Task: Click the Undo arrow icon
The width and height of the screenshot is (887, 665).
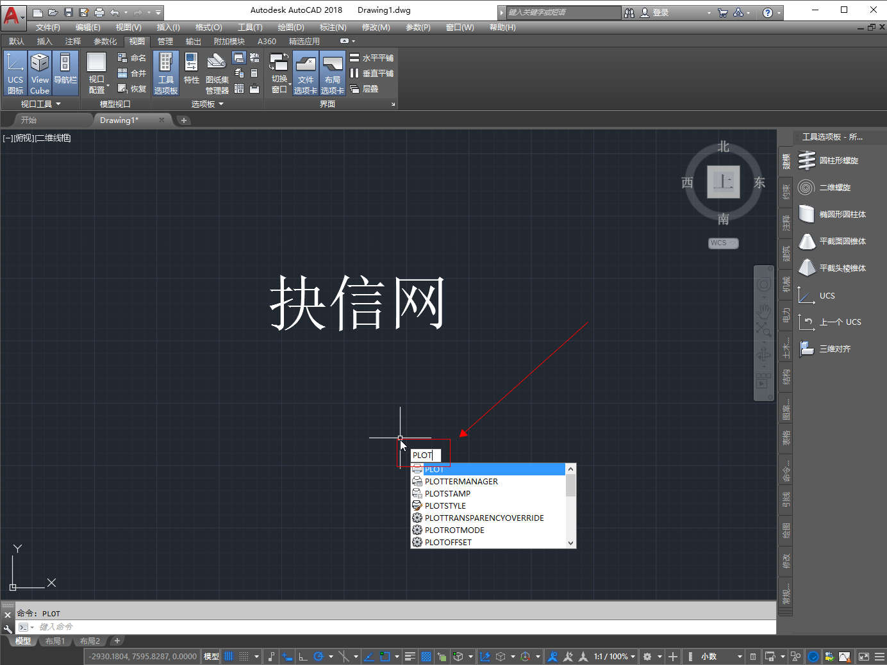Action: coord(115,12)
